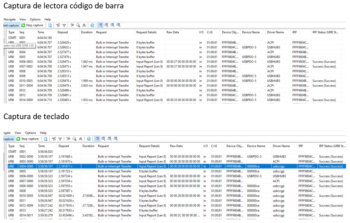The height and width of the screenshot is (223, 350).
Task: Select the view layout 2 icon in the lower toolbar
Action: pyautogui.click(x=103, y=139)
